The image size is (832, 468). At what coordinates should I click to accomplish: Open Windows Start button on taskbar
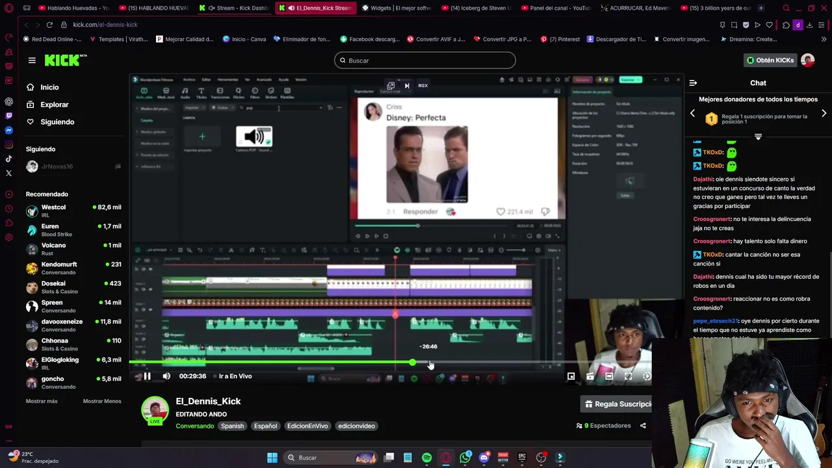[x=272, y=458]
